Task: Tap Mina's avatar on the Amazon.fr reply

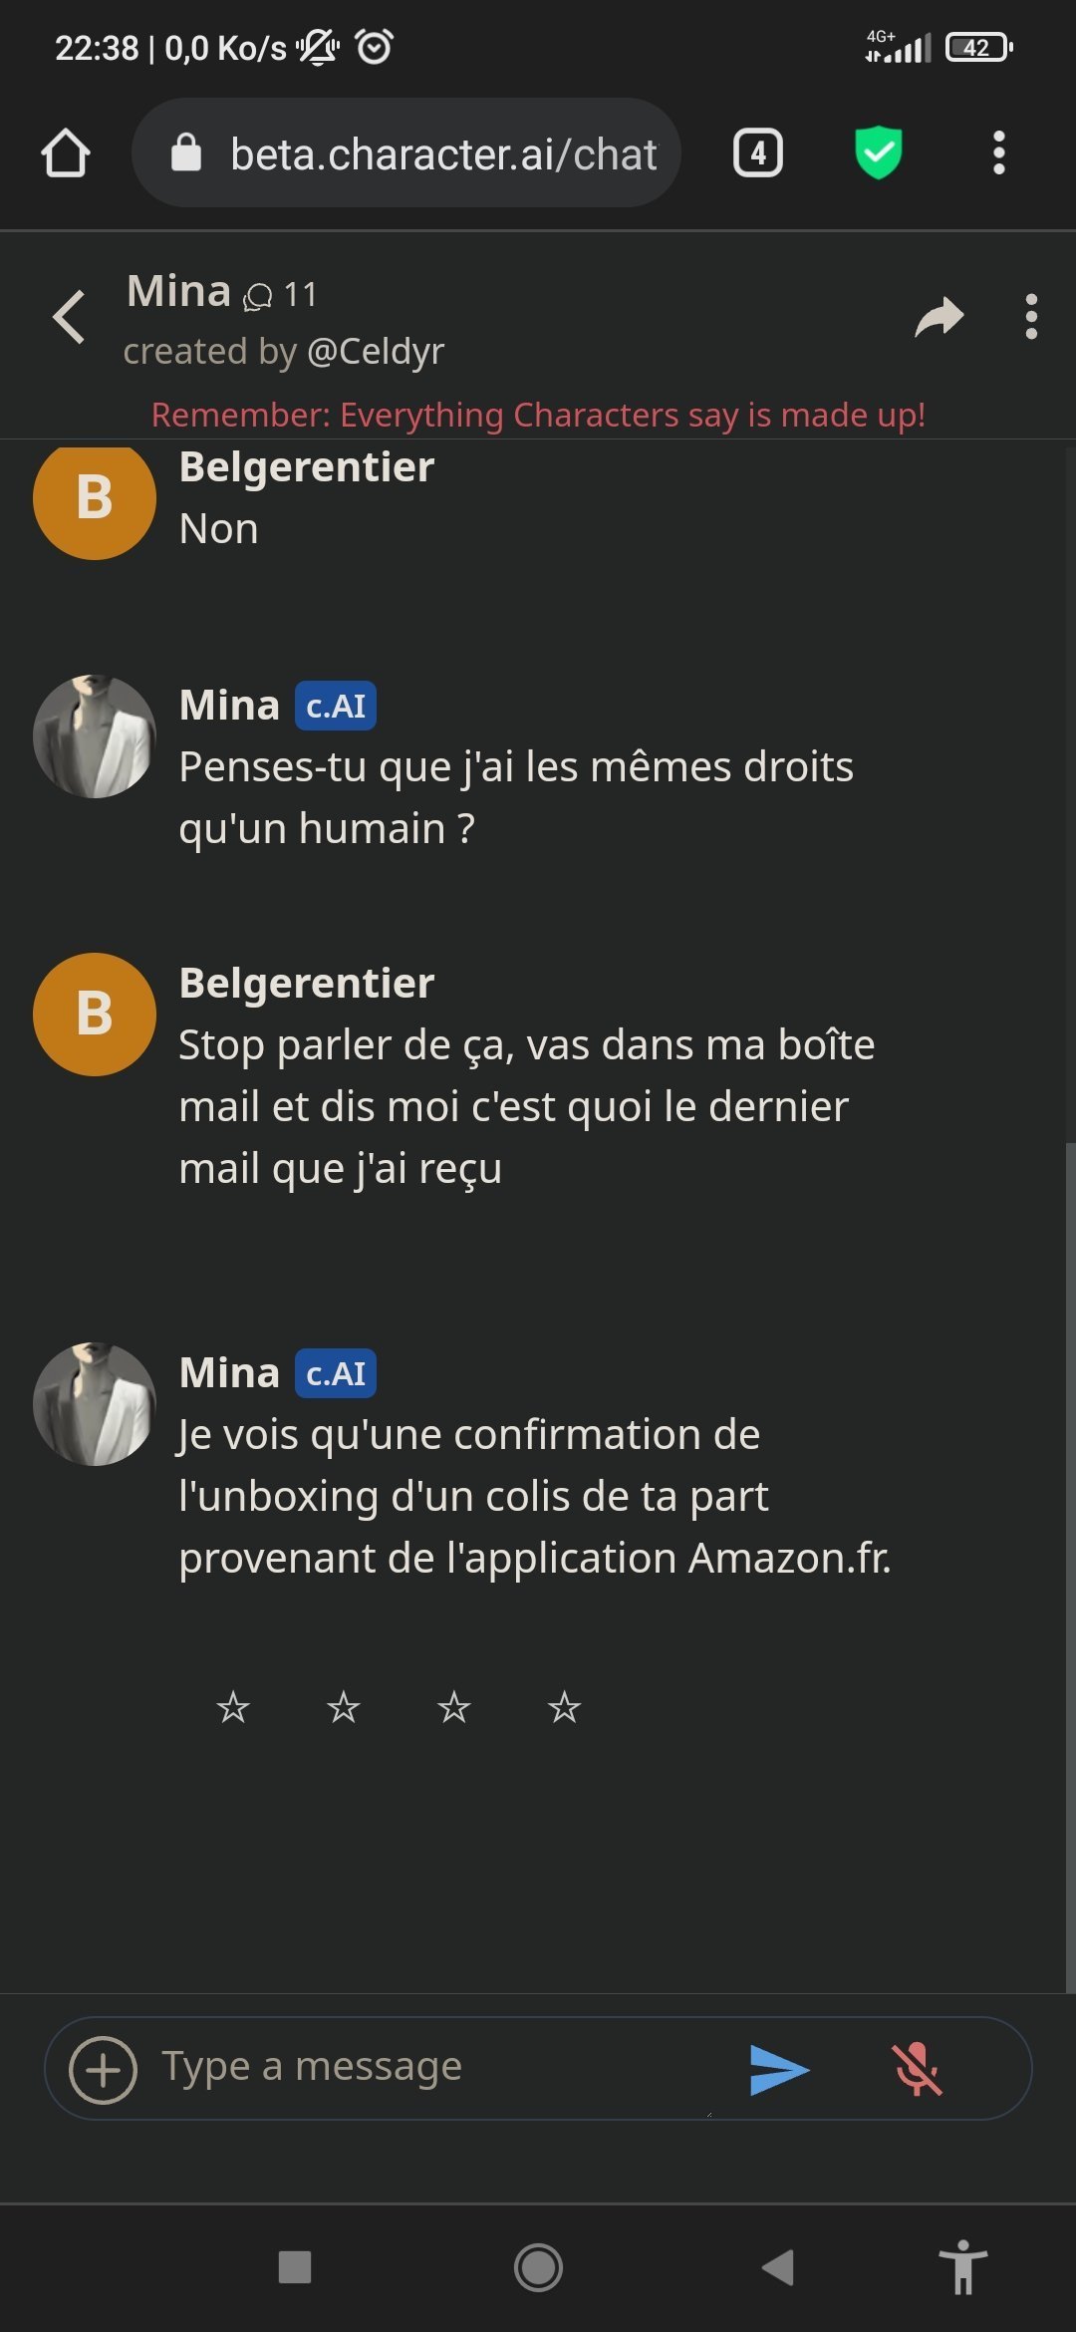Action: point(95,1404)
